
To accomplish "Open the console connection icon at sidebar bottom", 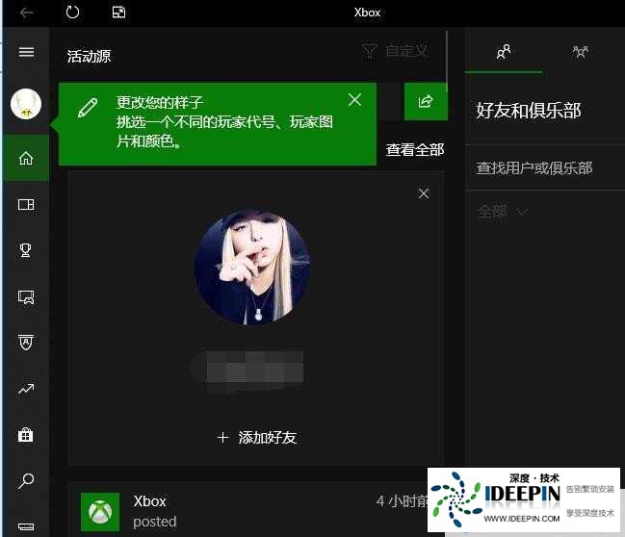I will pos(26,526).
